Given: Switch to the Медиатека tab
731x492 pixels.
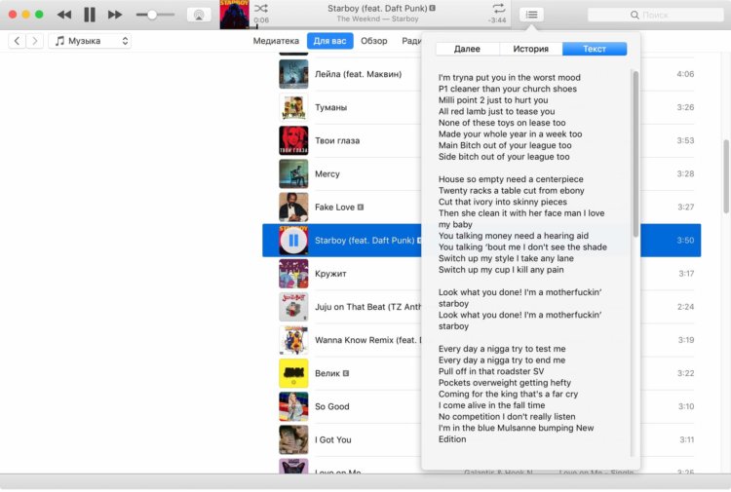Looking at the screenshot, I should 276,41.
